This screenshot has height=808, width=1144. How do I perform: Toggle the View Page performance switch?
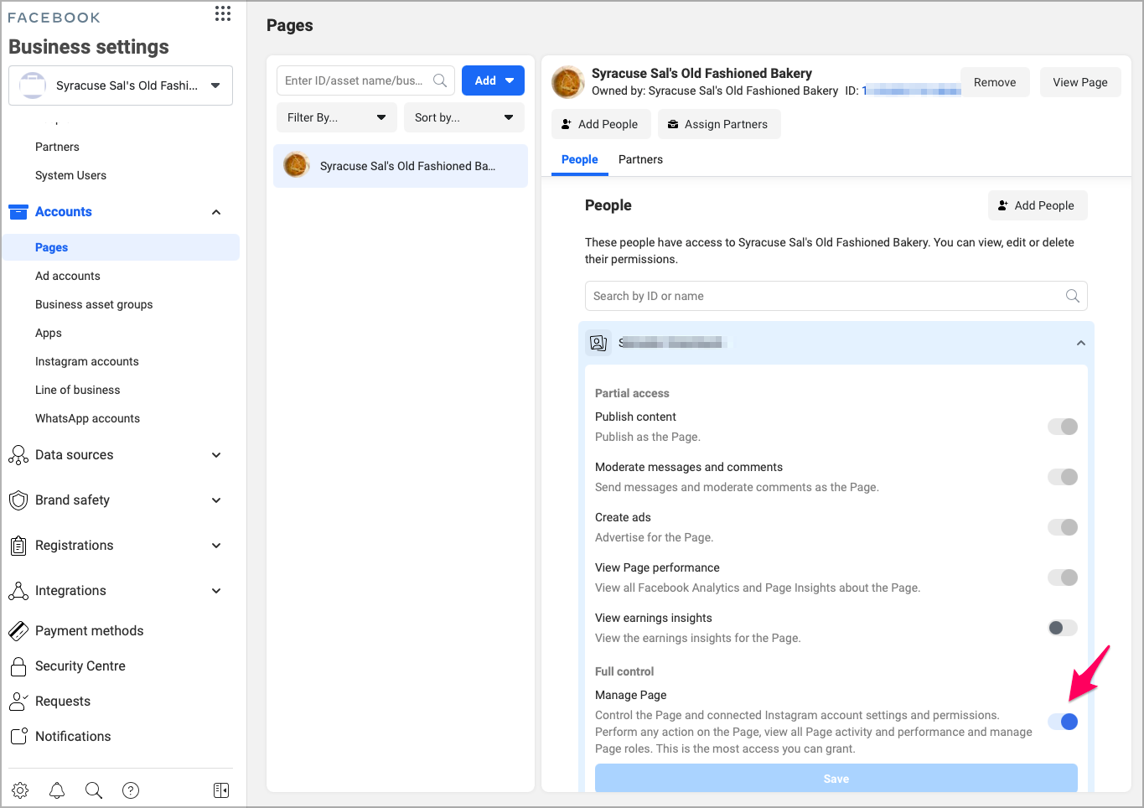1063,578
